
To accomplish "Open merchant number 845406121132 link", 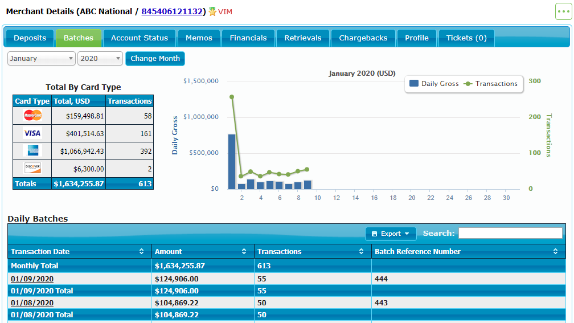I will [172, 11].
